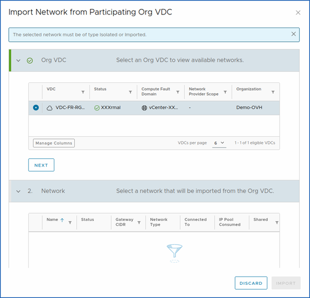Dismiss the Isolated or Imported info banner

(293, 34)
